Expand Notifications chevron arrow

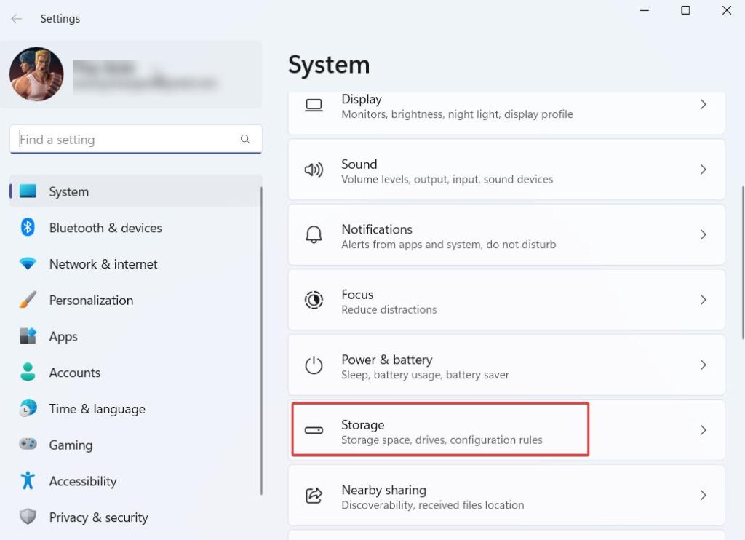click(704, 235)
